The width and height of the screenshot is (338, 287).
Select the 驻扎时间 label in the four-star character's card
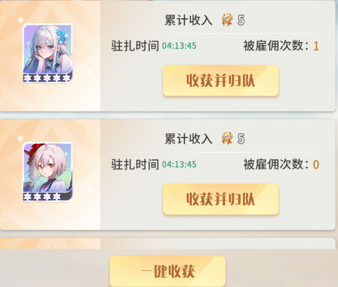click(135, 164)
